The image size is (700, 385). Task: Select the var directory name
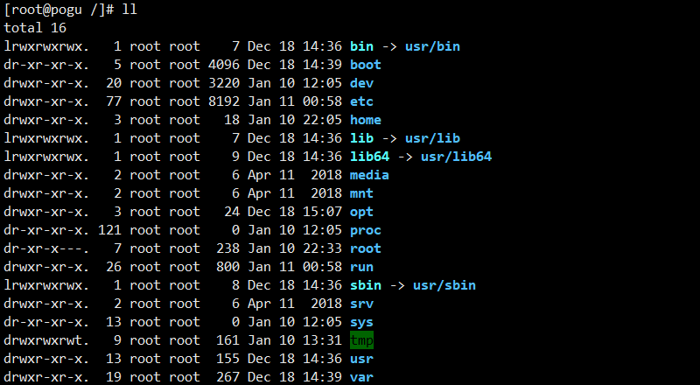361,377
